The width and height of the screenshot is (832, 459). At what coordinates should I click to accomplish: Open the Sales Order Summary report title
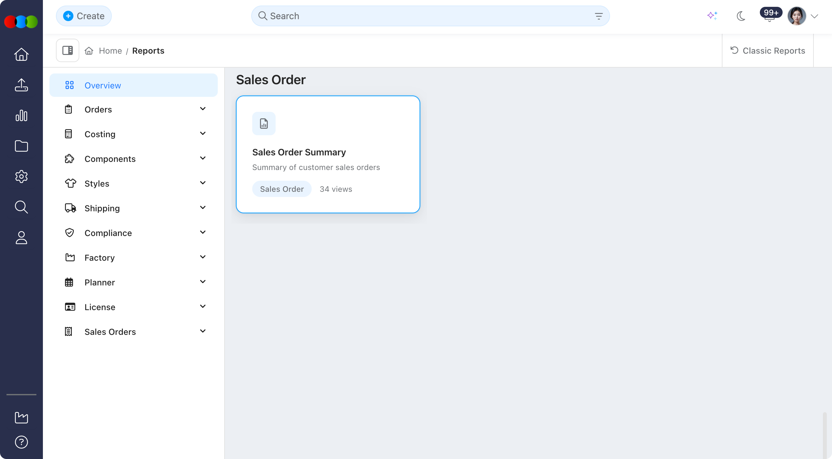[x=299, y=152]
